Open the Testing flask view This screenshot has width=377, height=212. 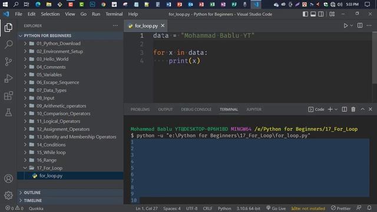click(8, 112)
